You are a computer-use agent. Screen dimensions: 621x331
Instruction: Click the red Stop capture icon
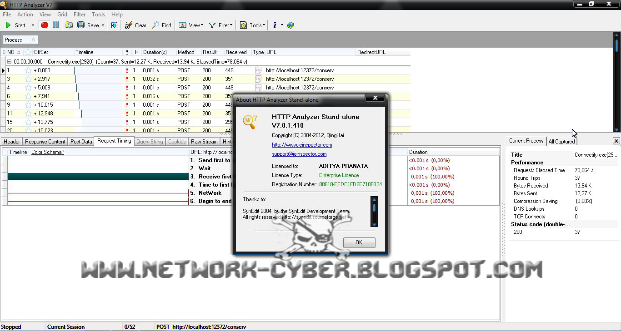[x=45, y=25]
